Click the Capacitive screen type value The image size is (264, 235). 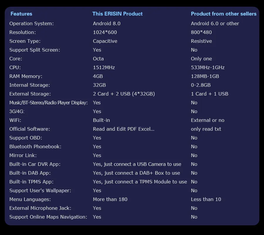[x=105, y=41]
